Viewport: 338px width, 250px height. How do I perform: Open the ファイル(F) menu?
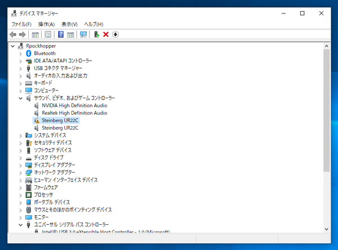point(21,24)
